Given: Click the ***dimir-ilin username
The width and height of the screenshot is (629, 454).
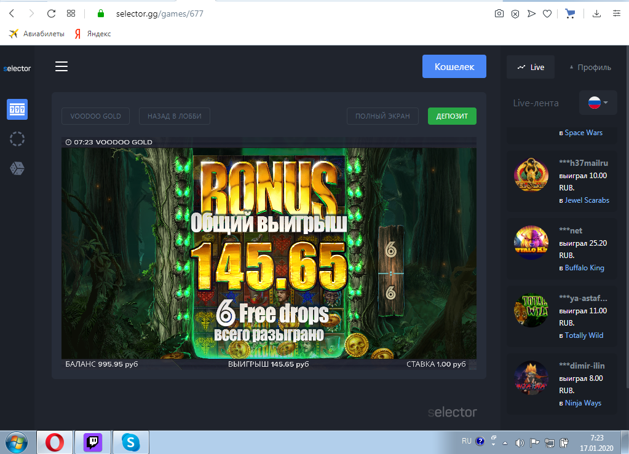Looking at the screenshot, I should (x=582, y=366).
